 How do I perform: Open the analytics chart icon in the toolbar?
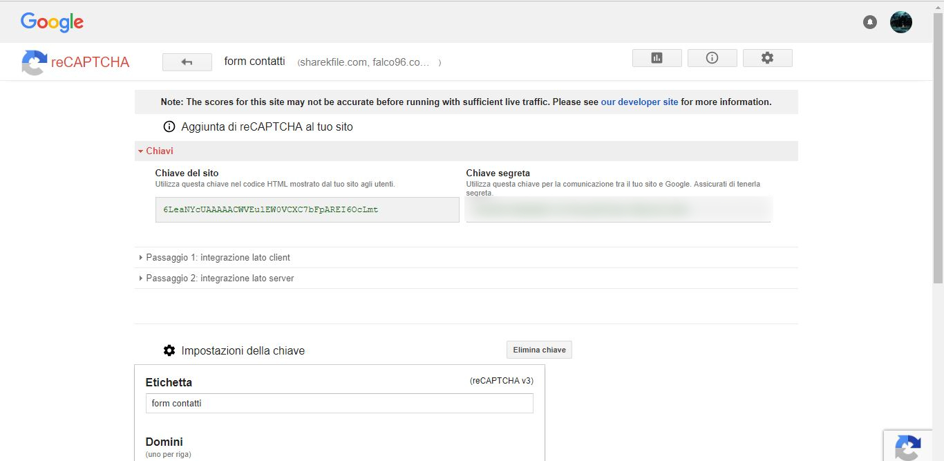pyautogui.click(x=656, y=57)
